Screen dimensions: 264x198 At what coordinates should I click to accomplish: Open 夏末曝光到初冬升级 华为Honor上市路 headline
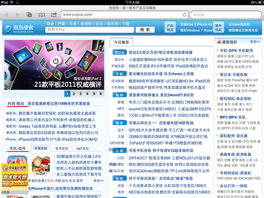tap(161, 74)
